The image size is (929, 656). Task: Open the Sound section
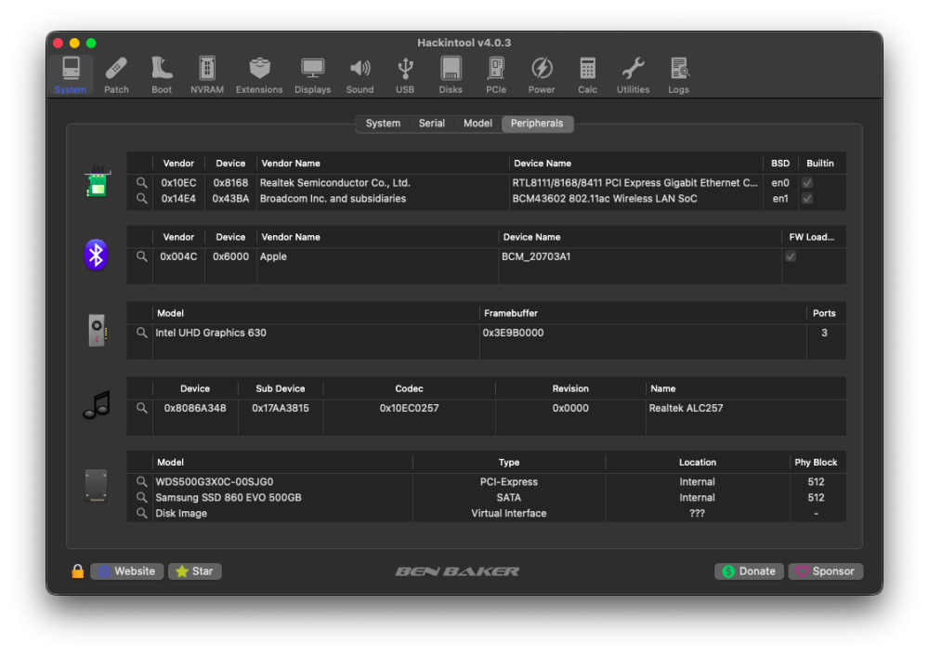click(x=360, y=74)
